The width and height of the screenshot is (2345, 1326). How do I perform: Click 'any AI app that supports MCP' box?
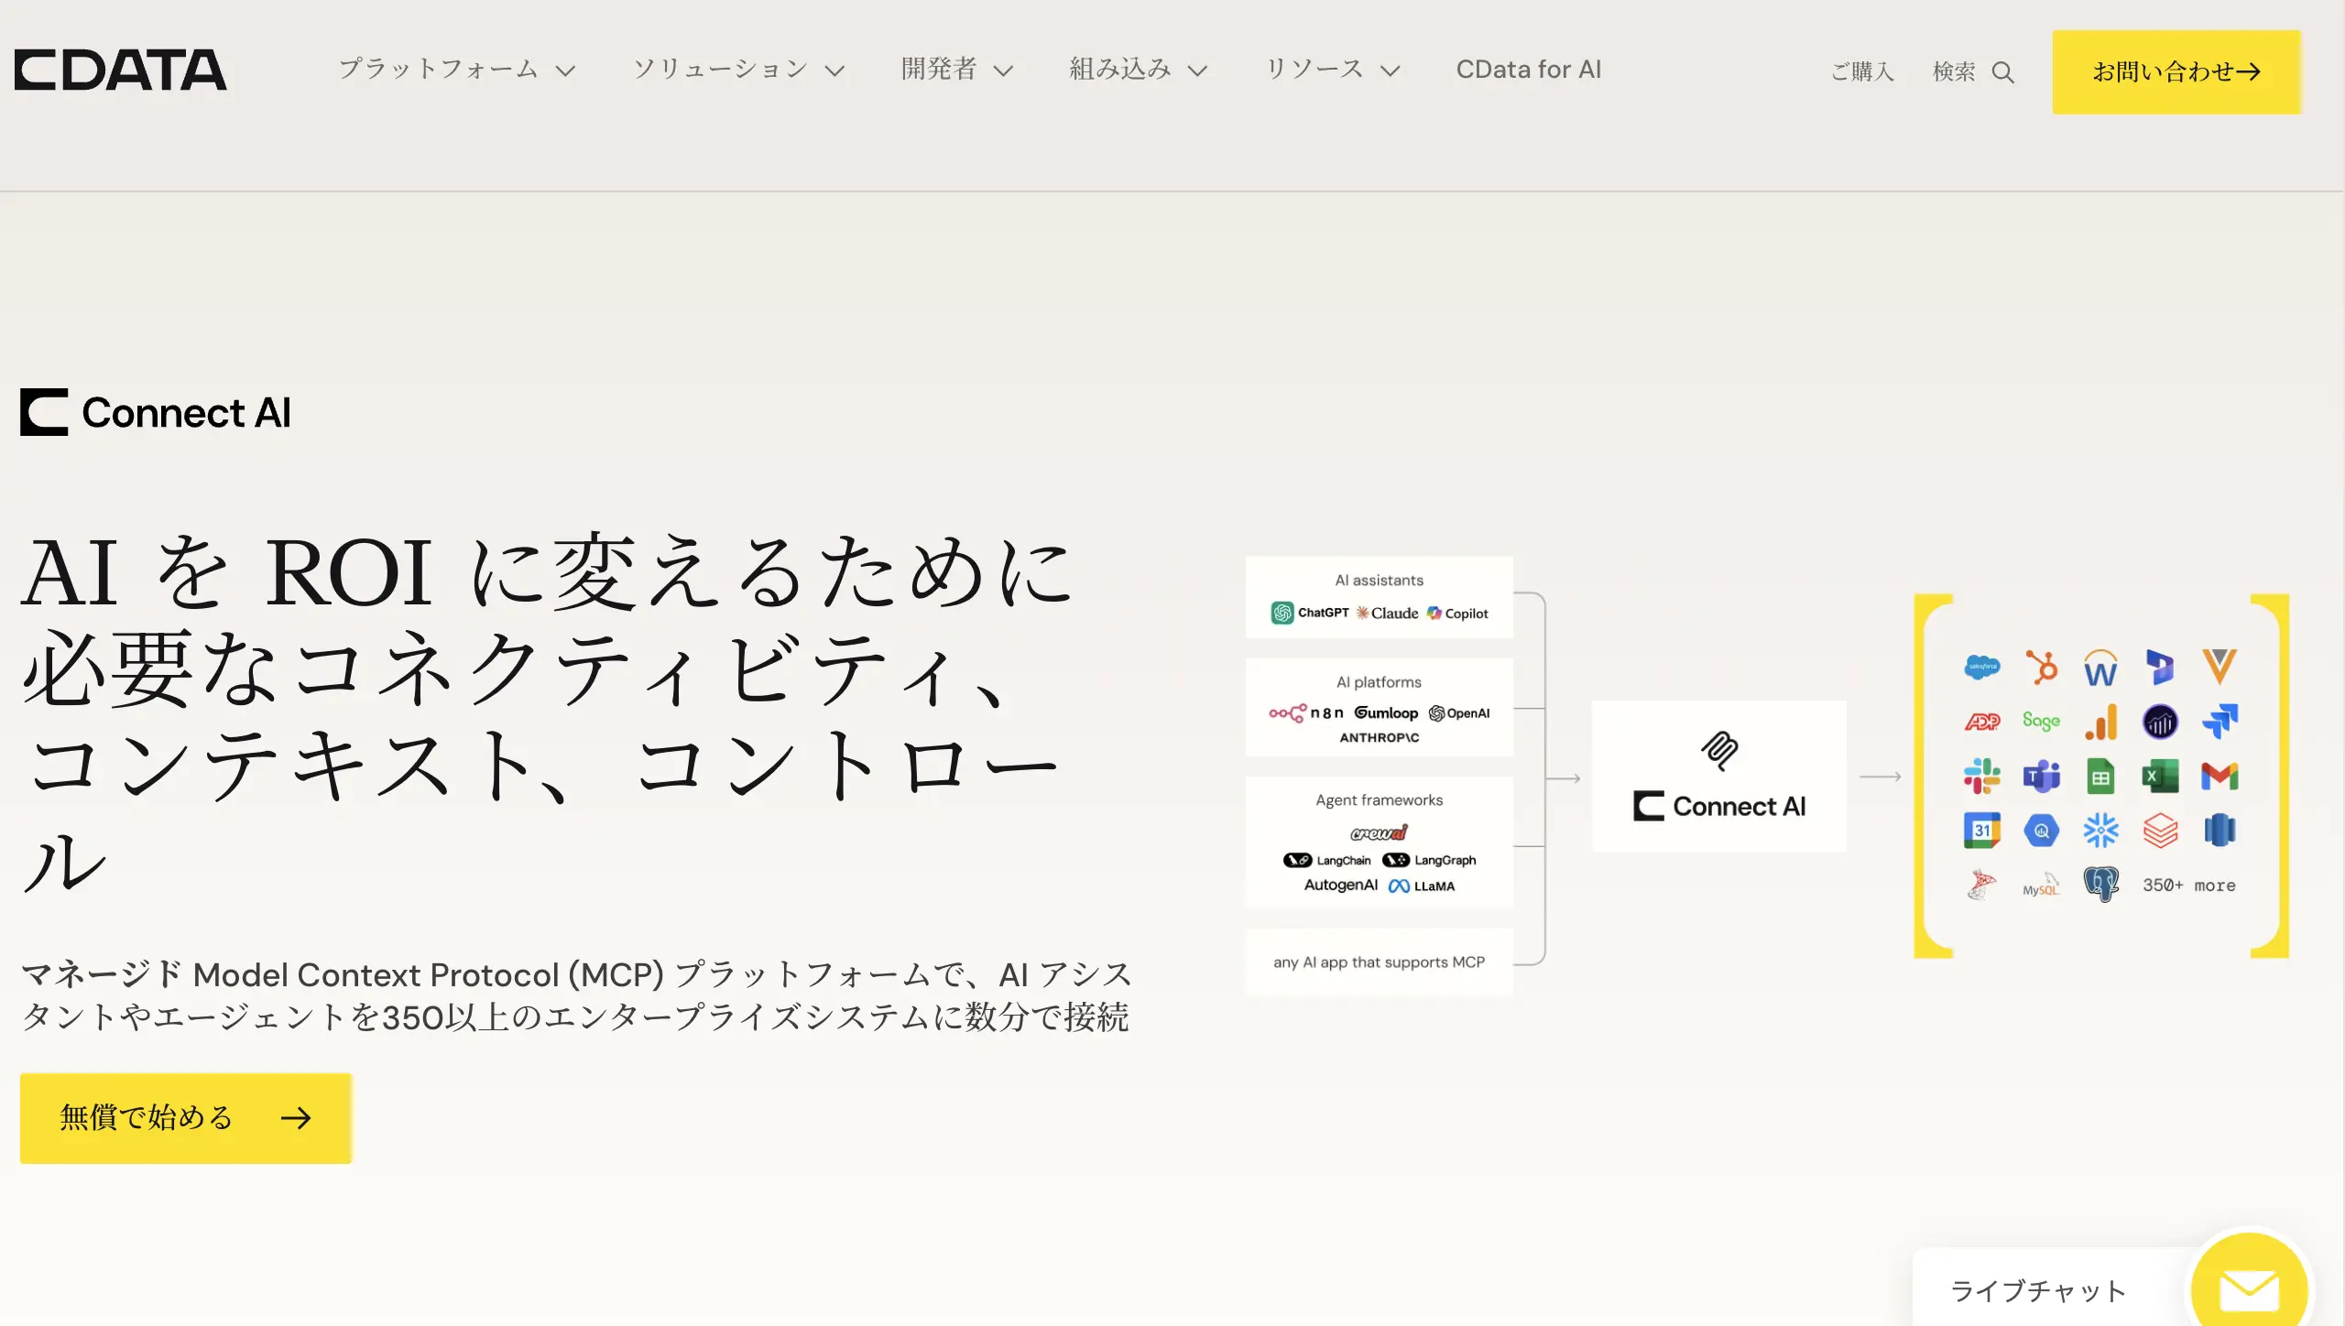(1380, 962)
